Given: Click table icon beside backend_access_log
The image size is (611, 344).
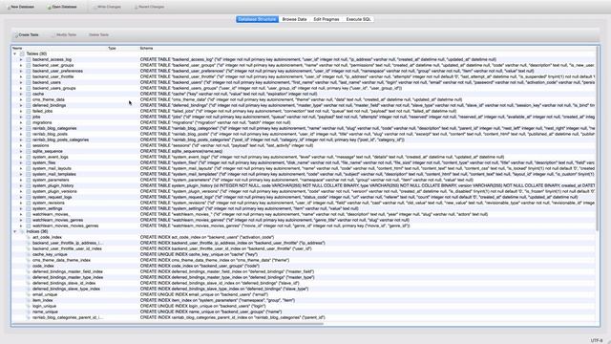Looking at the screenshot, I should [29, 59].
